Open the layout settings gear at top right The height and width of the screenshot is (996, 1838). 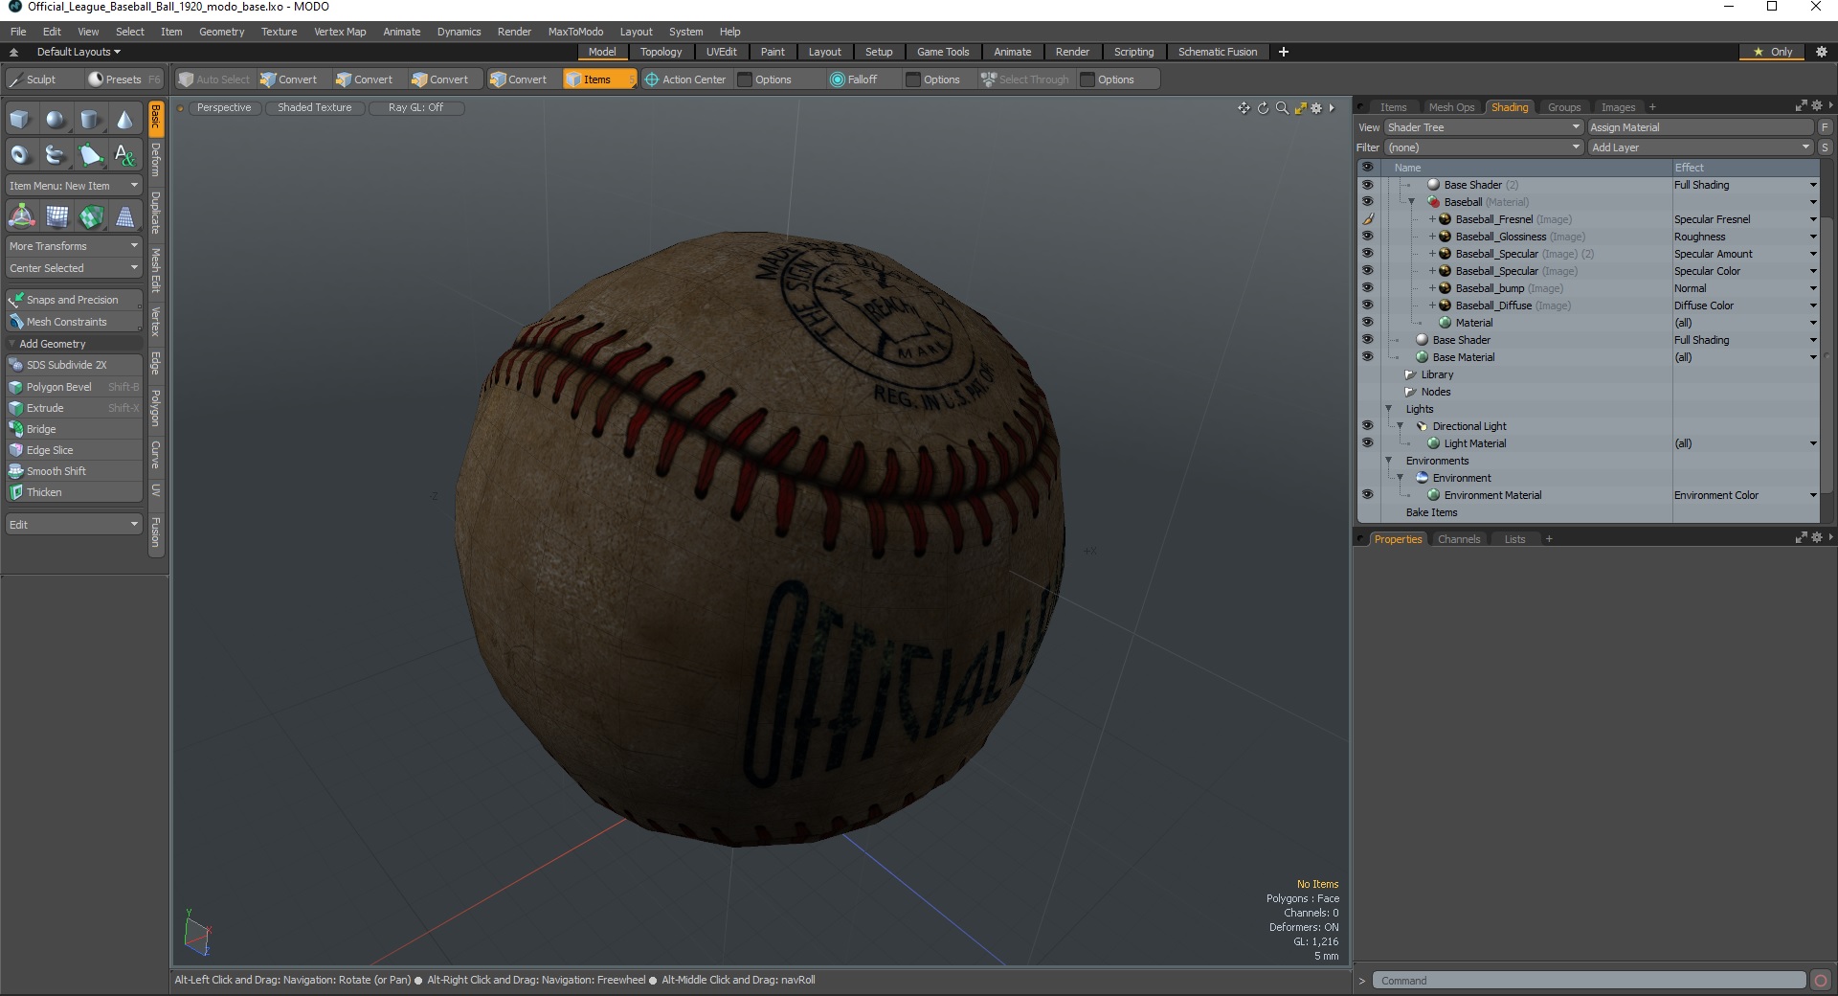pyautogui.click(x=1822, y=52)
